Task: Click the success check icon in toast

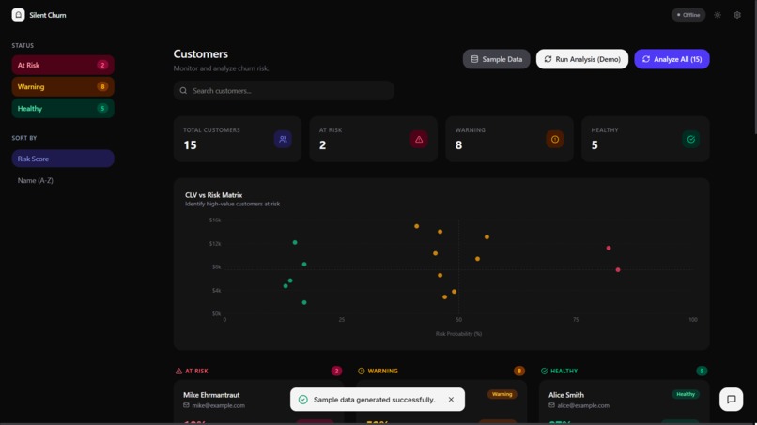Action: pyautogui.click(x=303, y=400)
